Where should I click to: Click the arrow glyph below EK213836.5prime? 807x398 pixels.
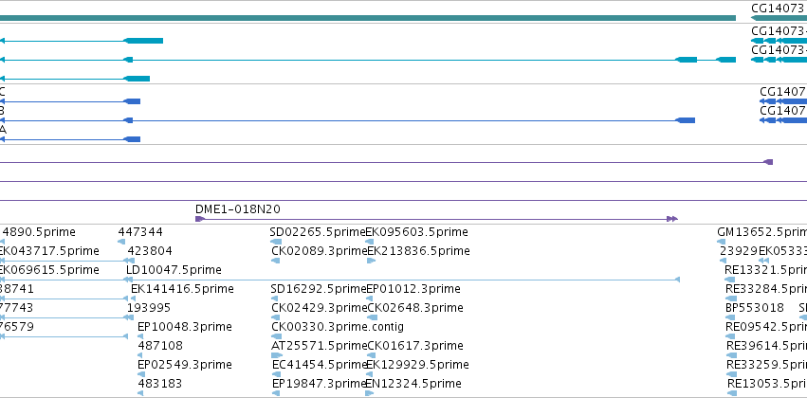(x=371, y=261)
